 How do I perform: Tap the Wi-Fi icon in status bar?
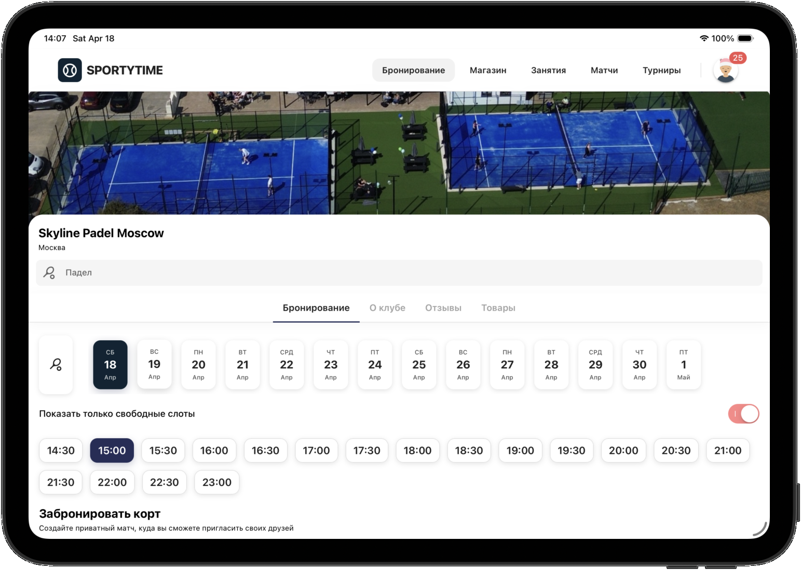[x=704, y=38]
